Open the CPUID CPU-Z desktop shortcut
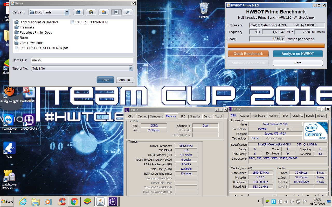 click(29, 122)
